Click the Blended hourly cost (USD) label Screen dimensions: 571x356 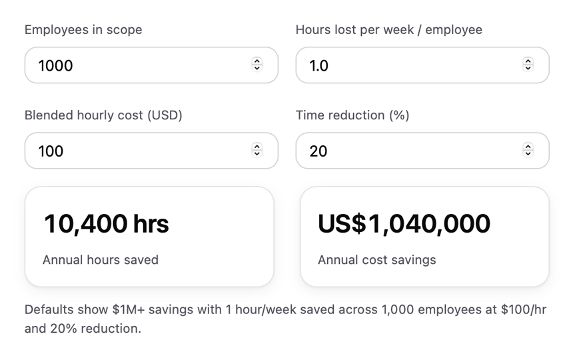pos(103,115)
